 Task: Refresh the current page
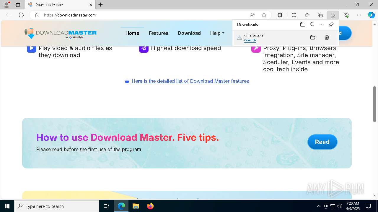(x=21, y=15)
